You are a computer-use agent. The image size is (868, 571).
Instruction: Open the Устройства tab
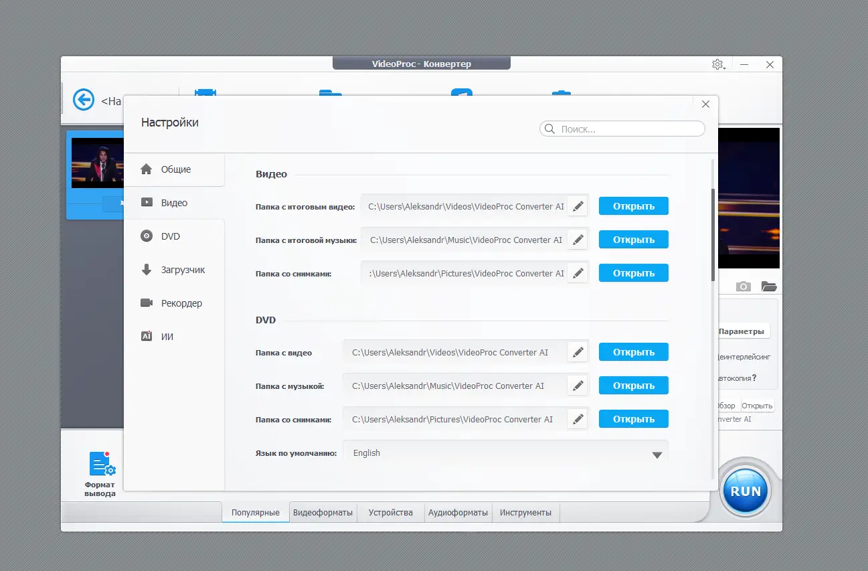391,513
